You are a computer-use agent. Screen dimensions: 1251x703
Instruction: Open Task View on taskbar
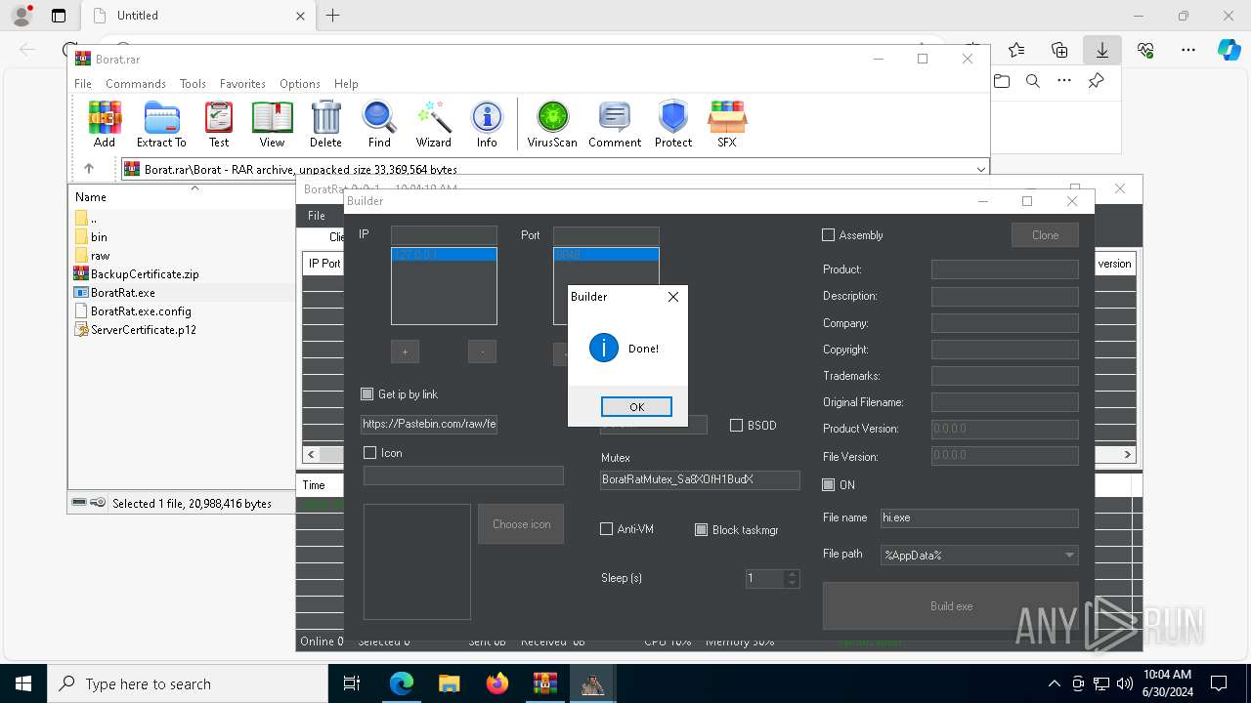point(352,683)
